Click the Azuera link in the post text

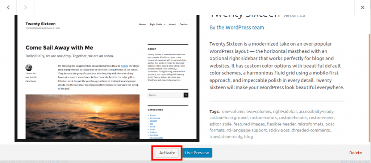tap(125, 66)
